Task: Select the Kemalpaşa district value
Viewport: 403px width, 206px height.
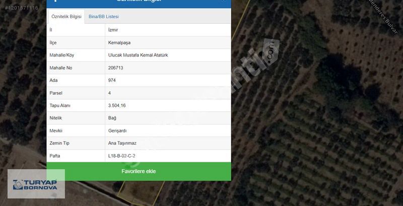Action: click(119, 43)
